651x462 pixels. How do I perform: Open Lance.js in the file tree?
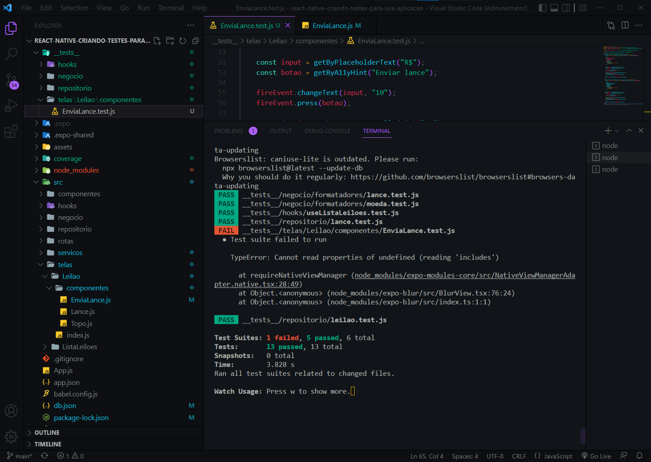(114, 311)
